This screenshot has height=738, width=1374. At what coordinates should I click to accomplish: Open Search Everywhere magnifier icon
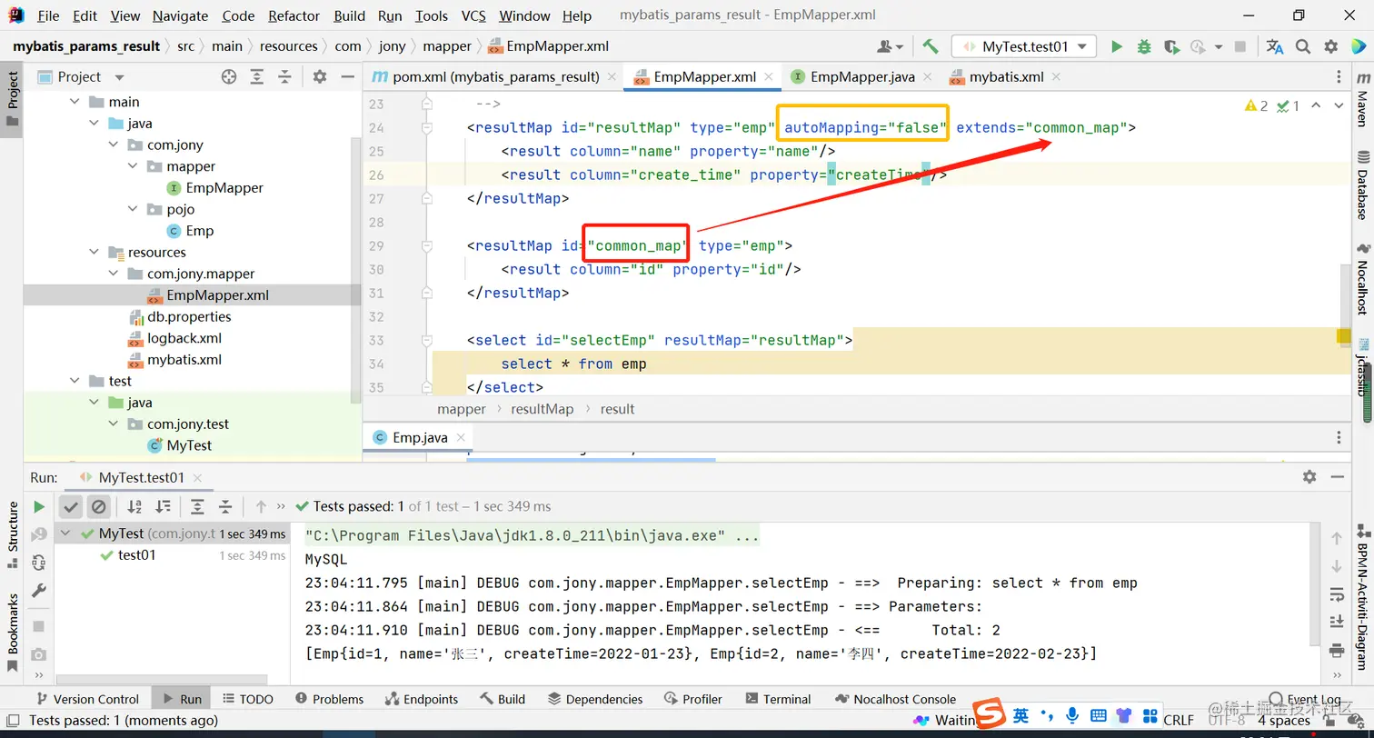coord(1303,46)
